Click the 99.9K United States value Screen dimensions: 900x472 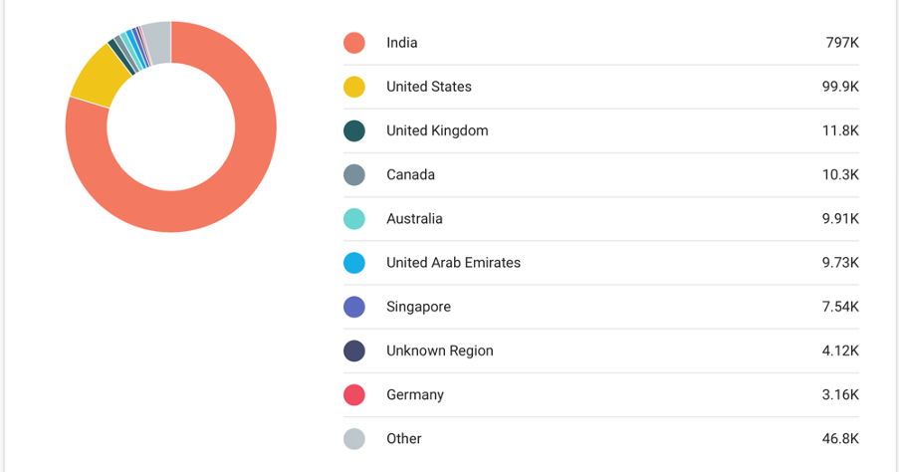click(x=840, y=87)
